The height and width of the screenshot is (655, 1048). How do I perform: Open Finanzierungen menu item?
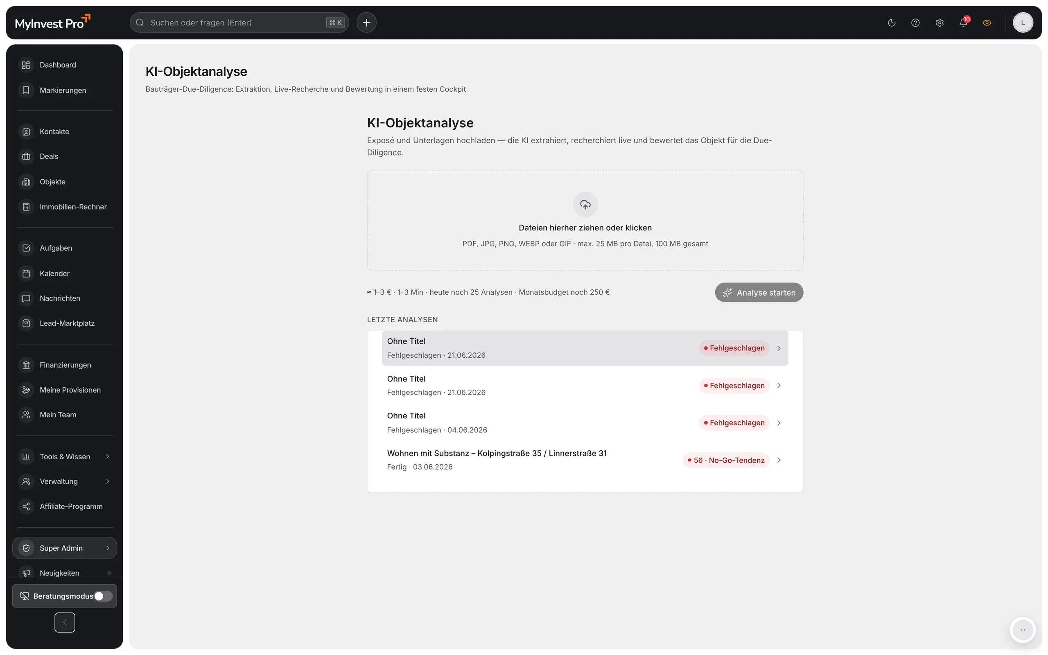pyautogui.click(x=65, y=365)
